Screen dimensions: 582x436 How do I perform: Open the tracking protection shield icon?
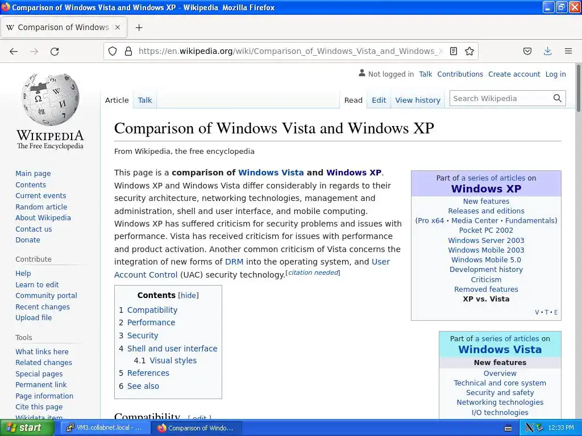pos(113,51)
